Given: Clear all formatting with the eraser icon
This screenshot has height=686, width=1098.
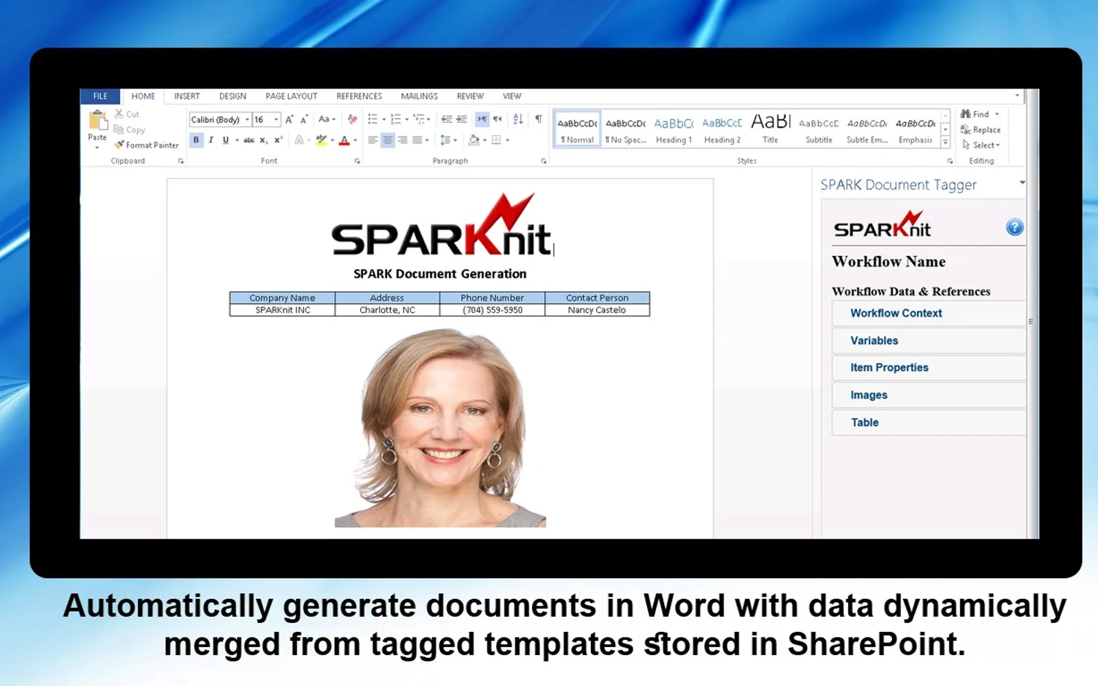Looking at the screenshot, I should (x=352, y=119).
